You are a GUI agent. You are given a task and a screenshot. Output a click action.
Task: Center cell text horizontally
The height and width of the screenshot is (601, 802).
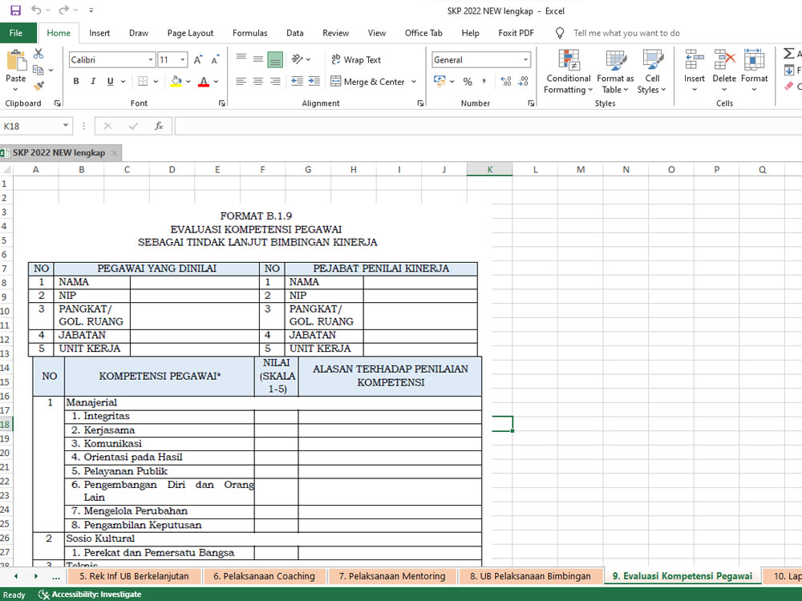click(257, 81)
